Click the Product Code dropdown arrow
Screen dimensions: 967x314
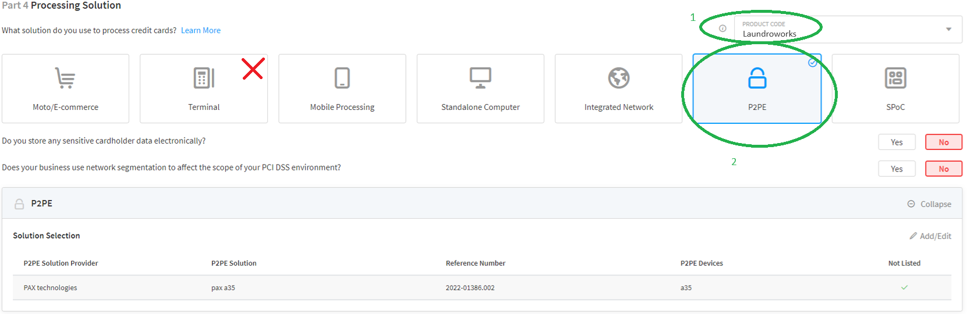(x=948, y=29)
